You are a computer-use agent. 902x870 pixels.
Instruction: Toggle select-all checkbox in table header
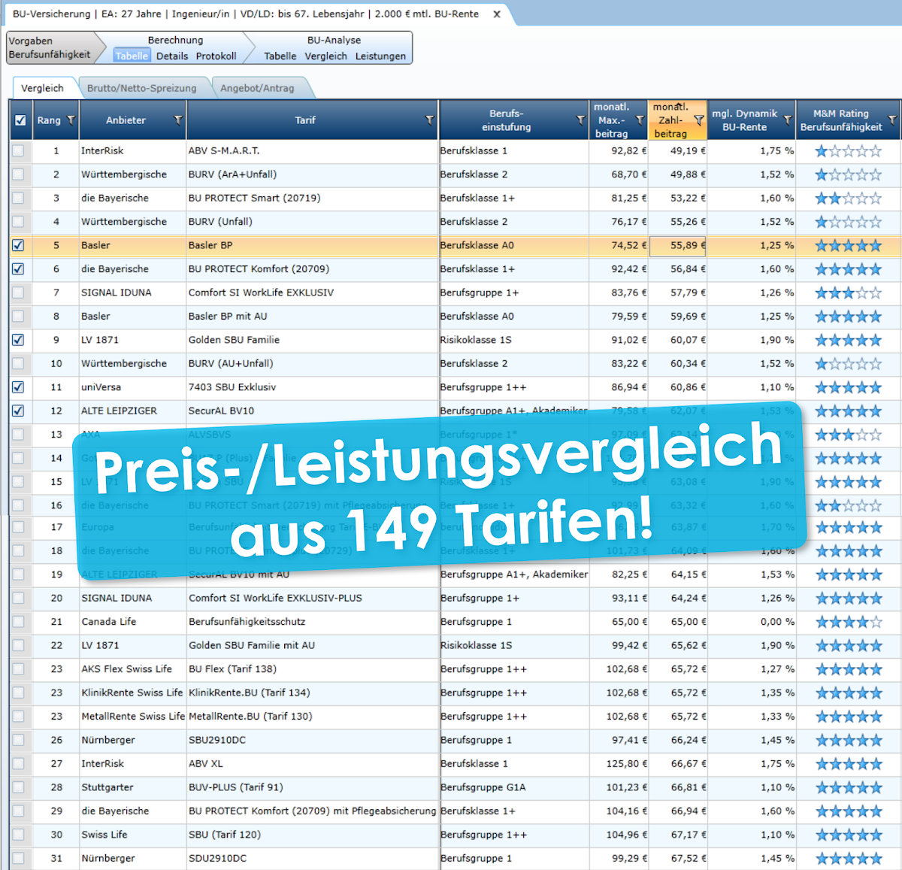[20, 120]
